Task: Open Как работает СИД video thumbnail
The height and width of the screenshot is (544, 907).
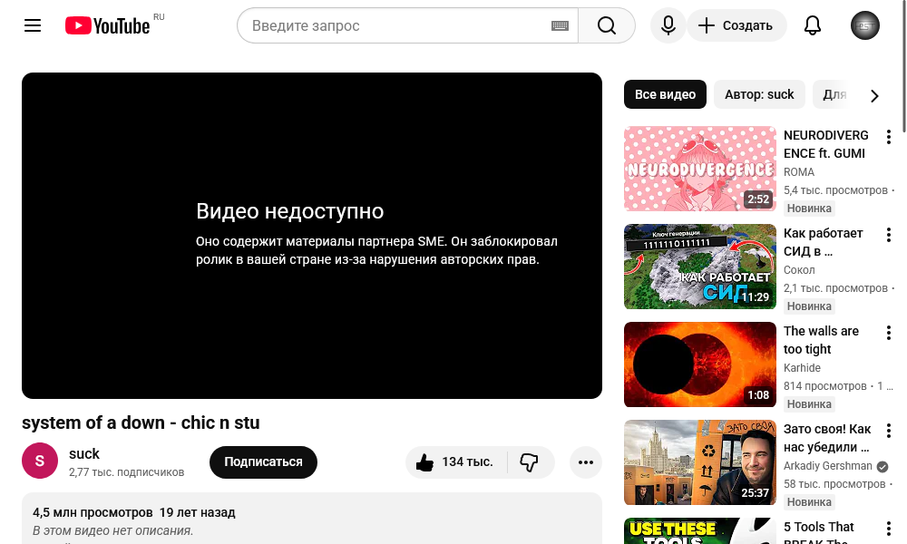Action: click(700, 267)
